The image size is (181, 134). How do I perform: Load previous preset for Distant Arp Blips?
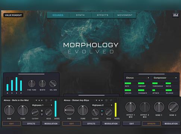[99, 100]
